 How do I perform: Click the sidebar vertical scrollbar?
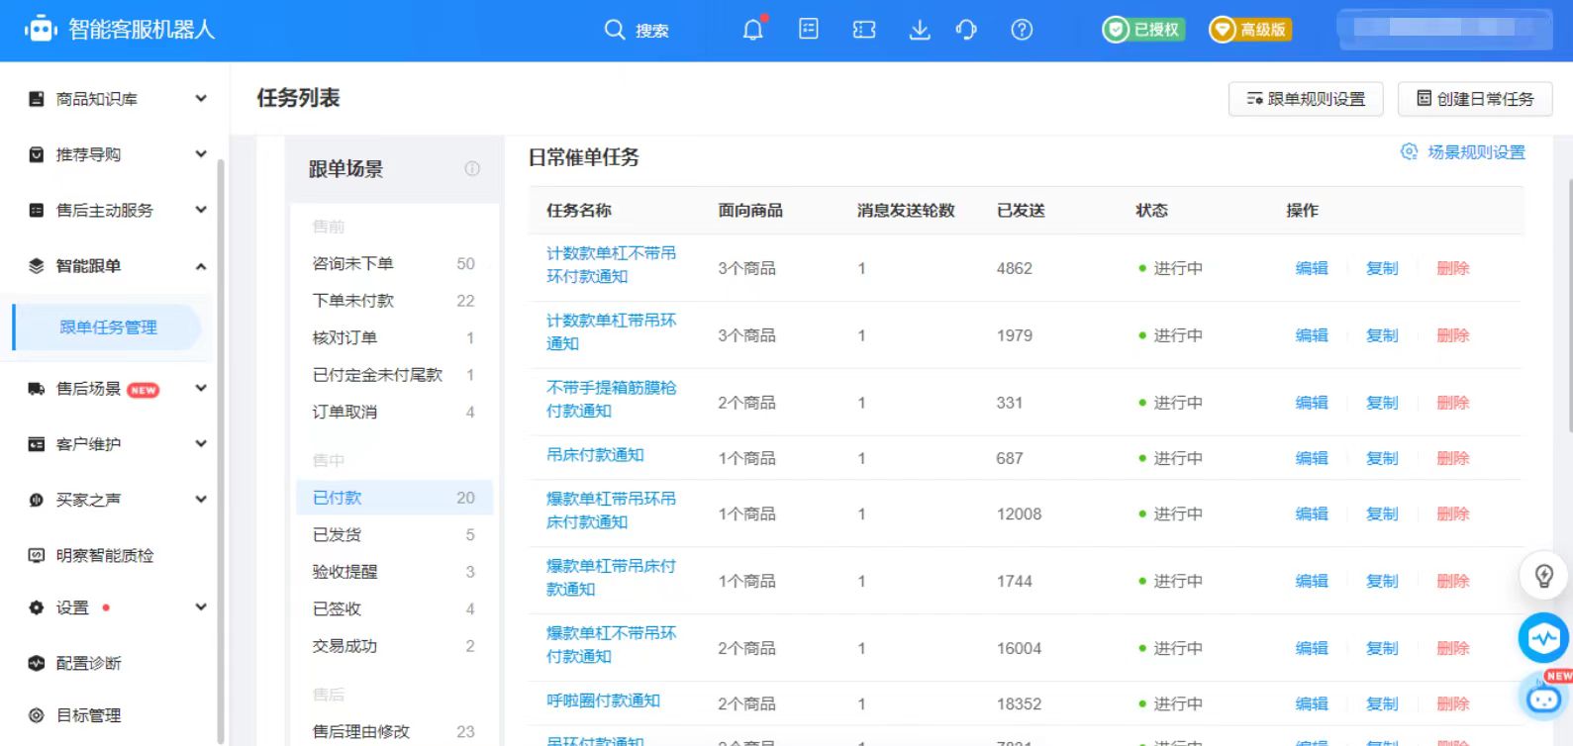click(221, 450)
